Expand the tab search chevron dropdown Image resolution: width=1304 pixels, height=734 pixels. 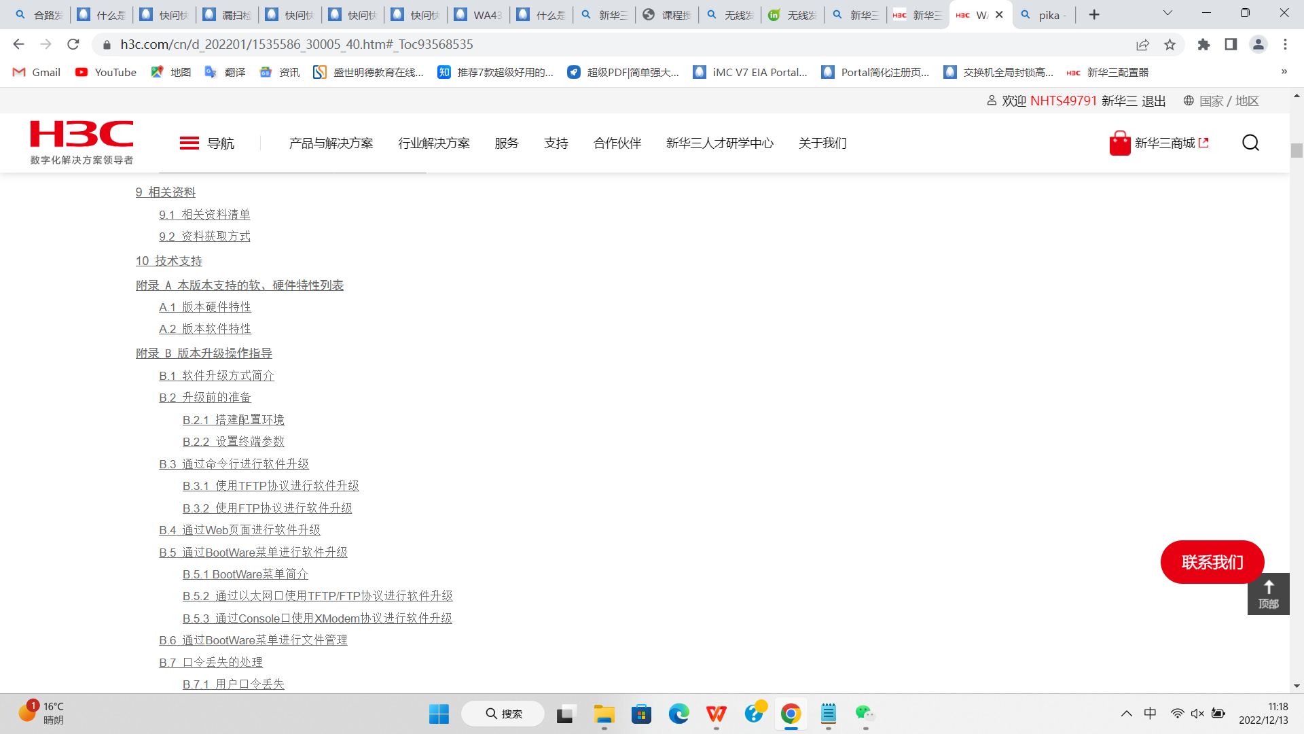tap(1167, 14)
